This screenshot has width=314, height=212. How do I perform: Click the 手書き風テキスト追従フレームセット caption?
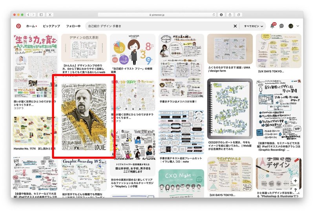[181, 160]
